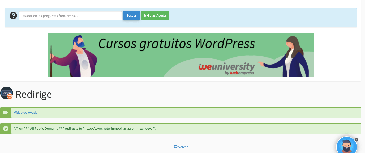This screenshot has height=153, width=365.
Task: Click the Buscar button
Action: click(131, 16)
